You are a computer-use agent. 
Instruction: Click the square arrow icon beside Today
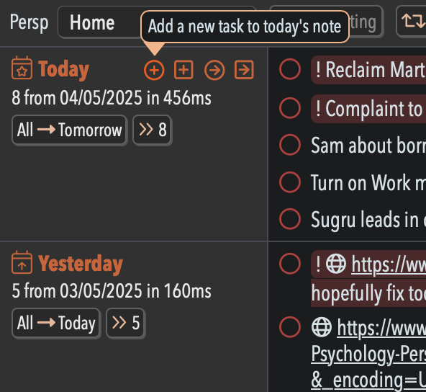pyautogui.click(x=244, y=70)
